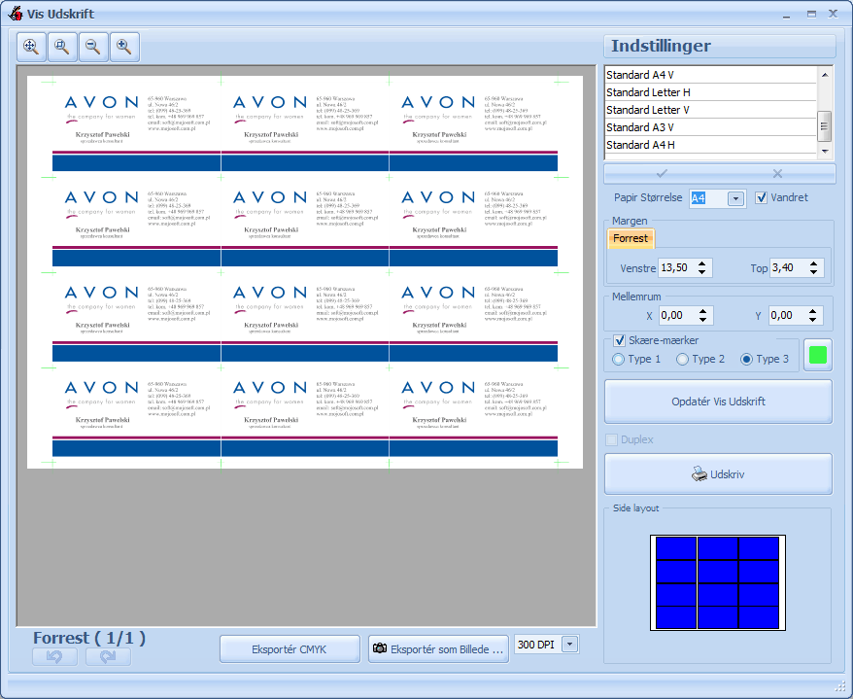Zoom out using the minus magnifier icon
Screen dimensions: 853x699
pos(93,48)
